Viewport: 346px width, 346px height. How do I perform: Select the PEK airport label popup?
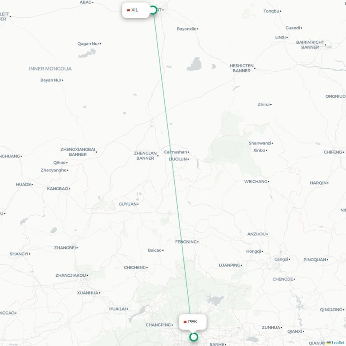(x=192, y=322)
